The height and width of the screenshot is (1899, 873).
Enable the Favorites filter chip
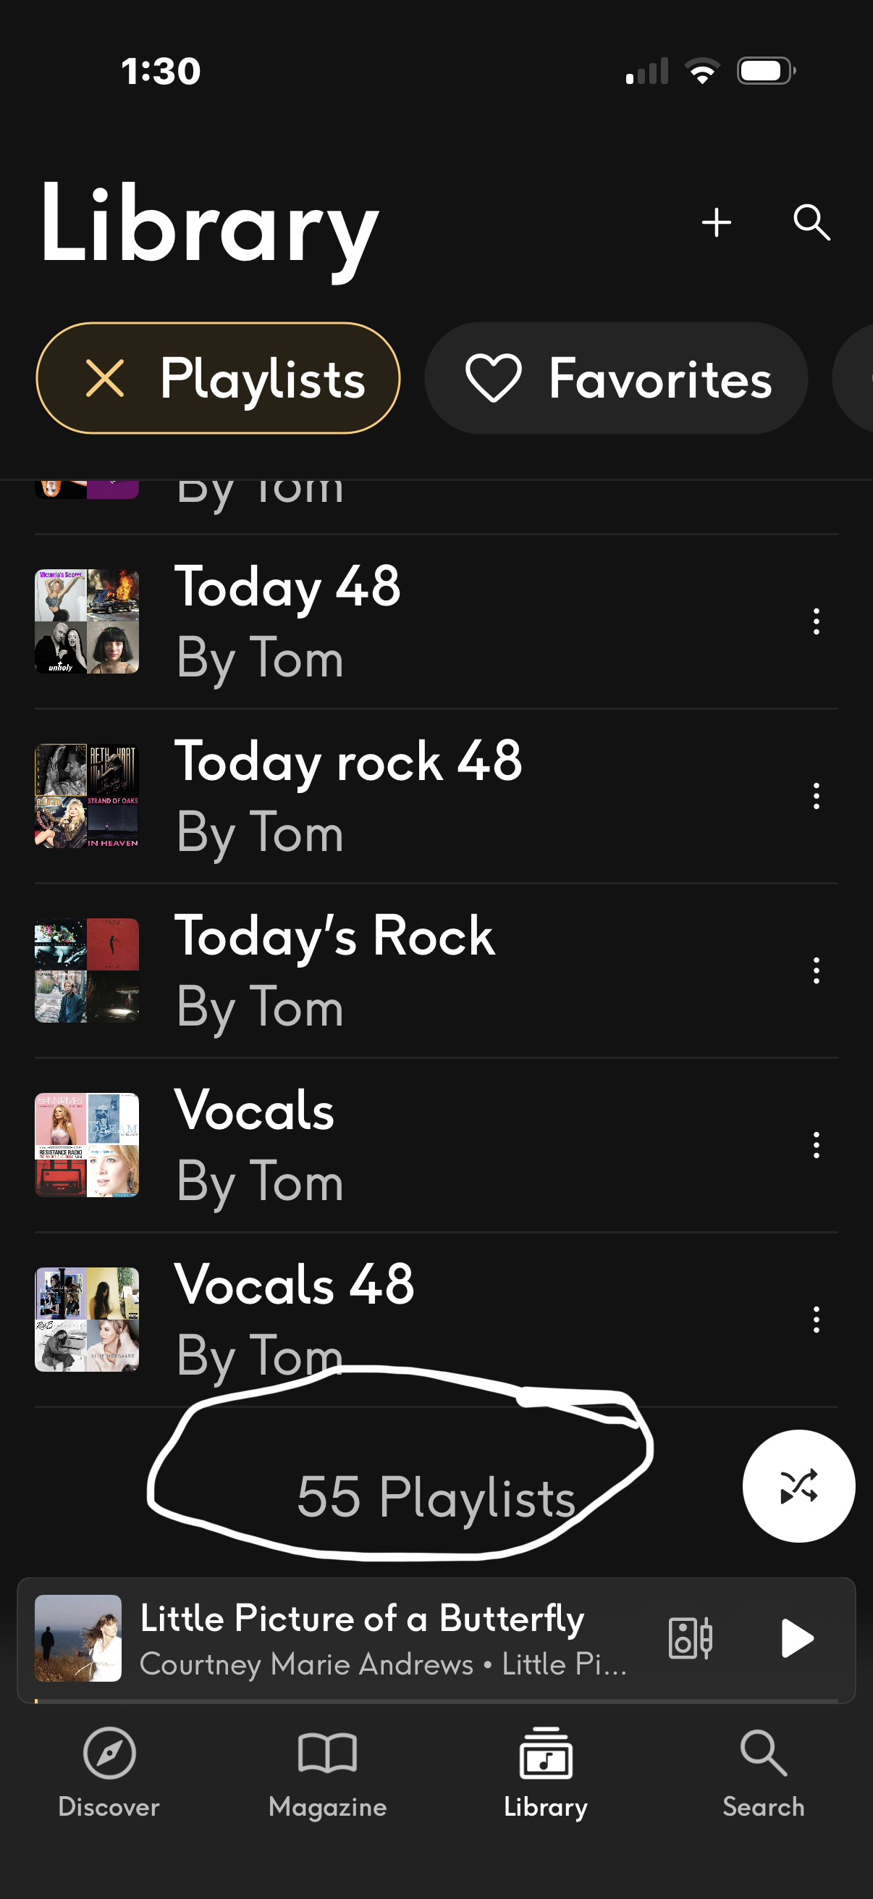pyautogui.click(x=616, y=379)
